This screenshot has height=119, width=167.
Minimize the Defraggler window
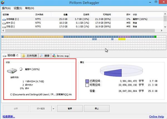[x=150, y=2]
